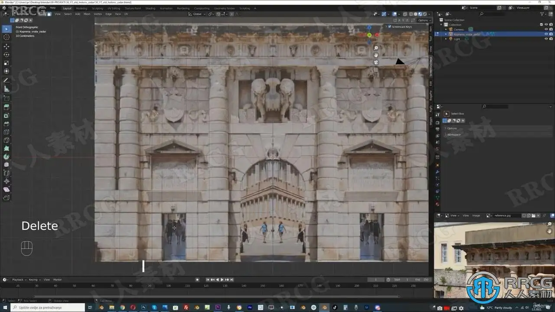Hide Kopnena_vrata_zadar object via eye icon
The width and height of the screenshot is (555, 312).
click(x=546, y=34)
